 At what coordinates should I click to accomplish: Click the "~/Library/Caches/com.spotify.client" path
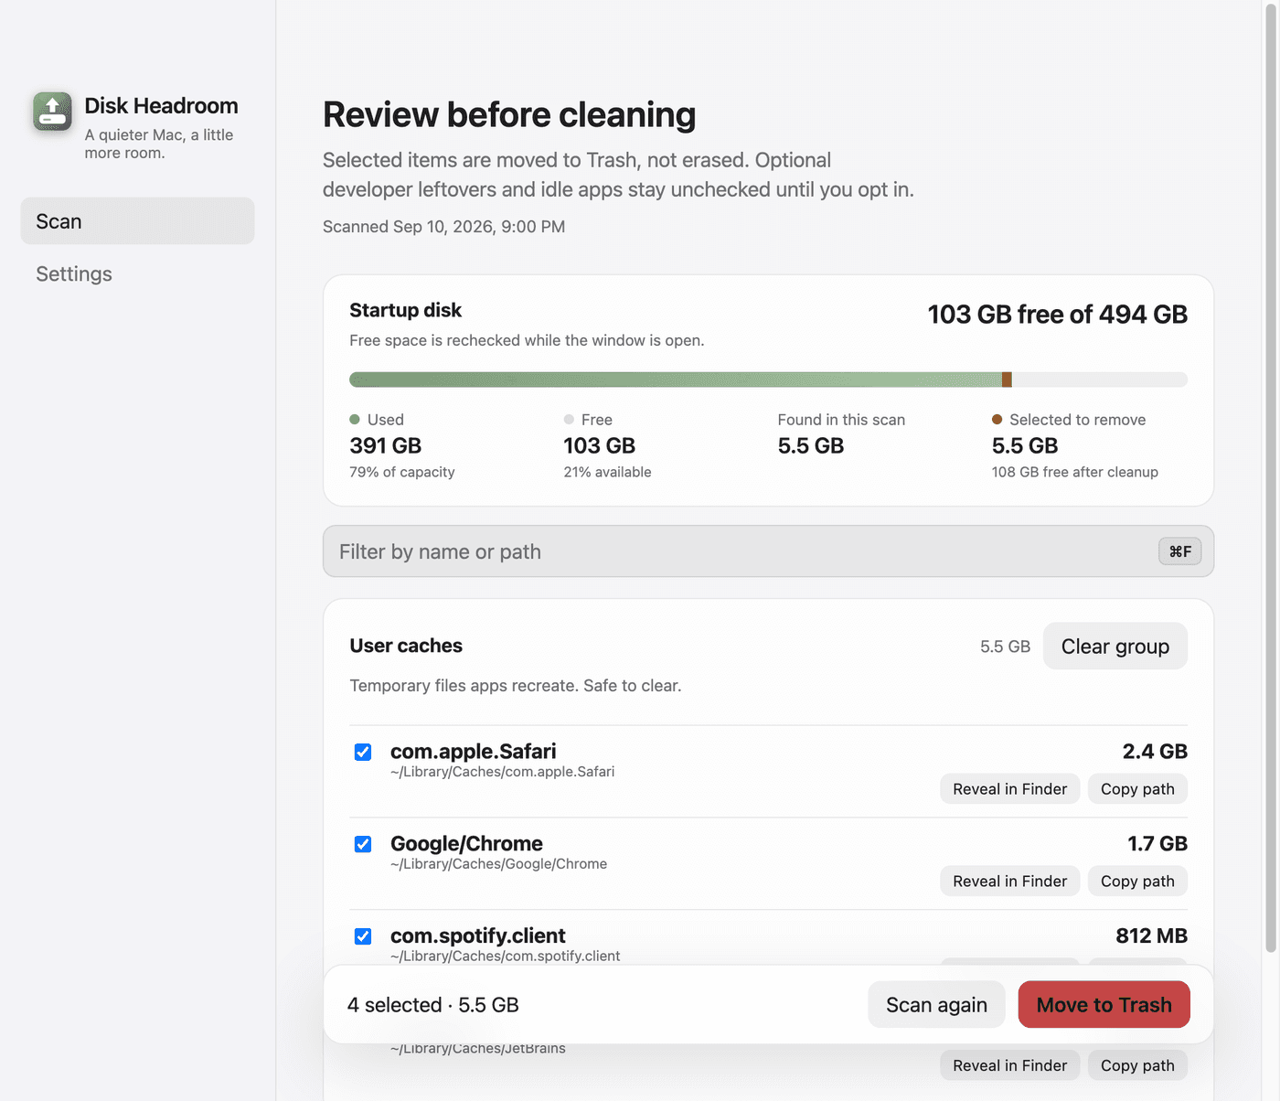[x=505, y=956]
